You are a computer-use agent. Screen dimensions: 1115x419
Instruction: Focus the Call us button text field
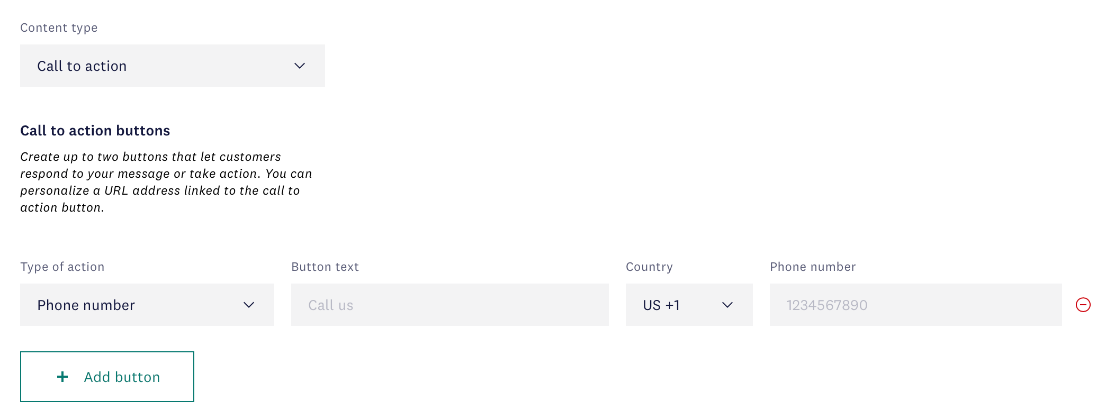point(449,305)
